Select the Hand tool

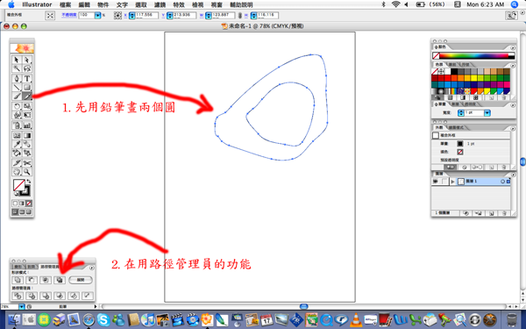coord(17,172)
